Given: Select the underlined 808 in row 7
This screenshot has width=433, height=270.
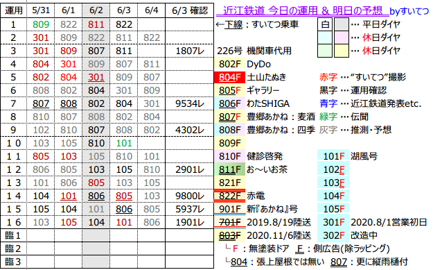Looking at the screenshot, I should 69,103.
